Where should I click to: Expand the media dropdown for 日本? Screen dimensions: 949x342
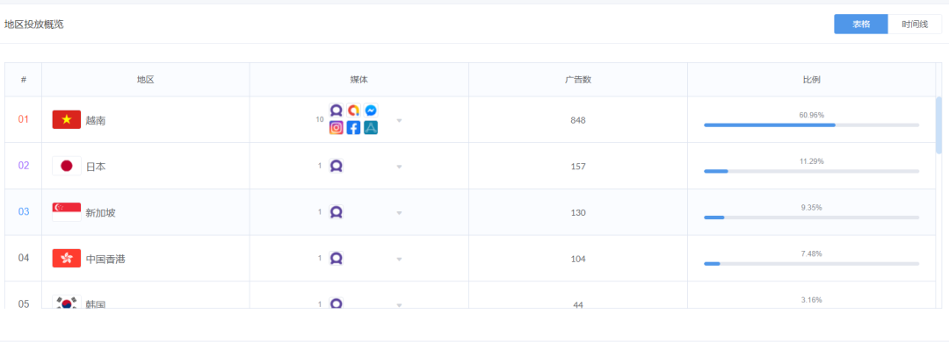click(400, 166)
